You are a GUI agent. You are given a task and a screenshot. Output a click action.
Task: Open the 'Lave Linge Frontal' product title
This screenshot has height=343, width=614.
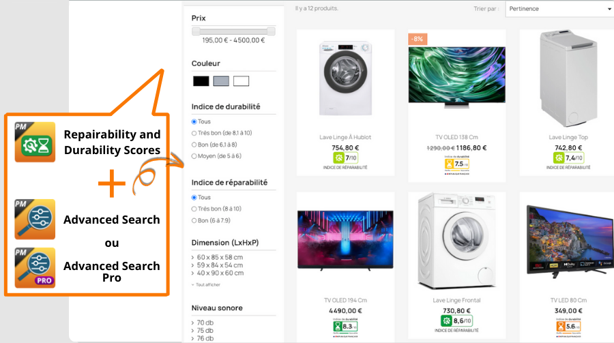pos(456,300)
